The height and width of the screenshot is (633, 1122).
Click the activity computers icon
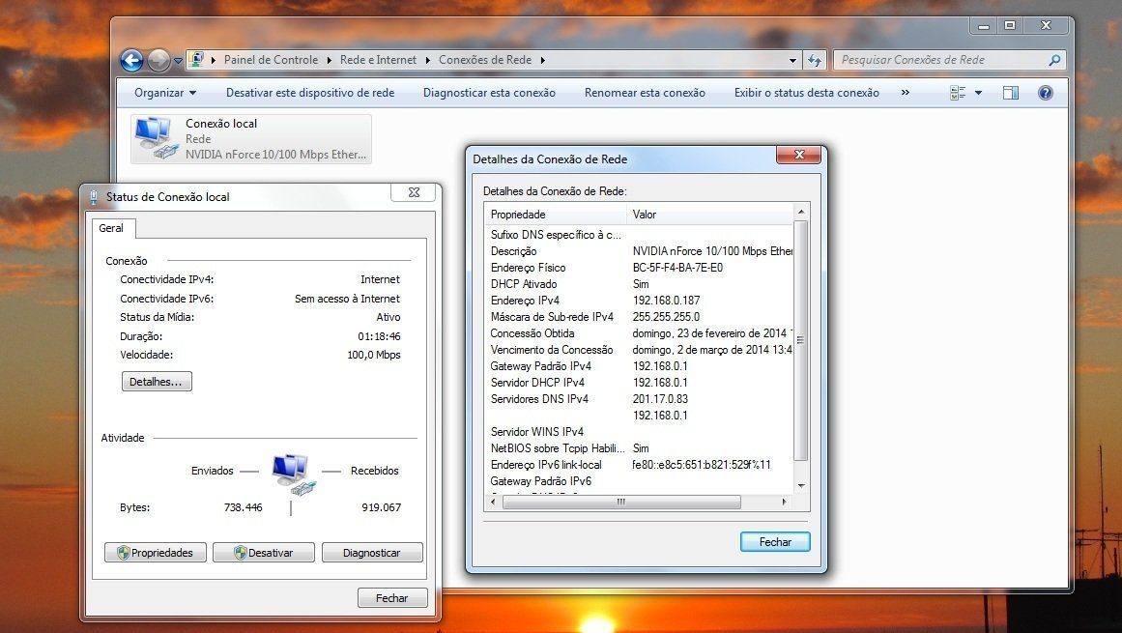click(x=294, y=475)
